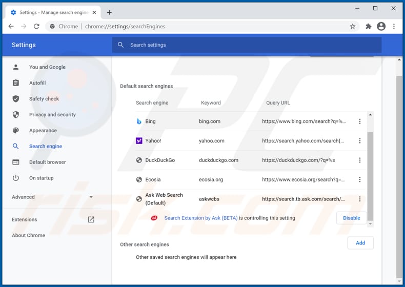Click the search engine list scroll down arrow
The image size is (405, 287).
click(370, 224)
